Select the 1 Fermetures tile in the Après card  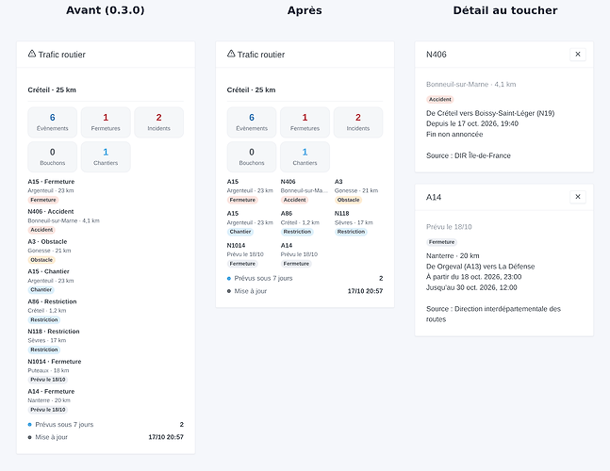tap(305, 122)
